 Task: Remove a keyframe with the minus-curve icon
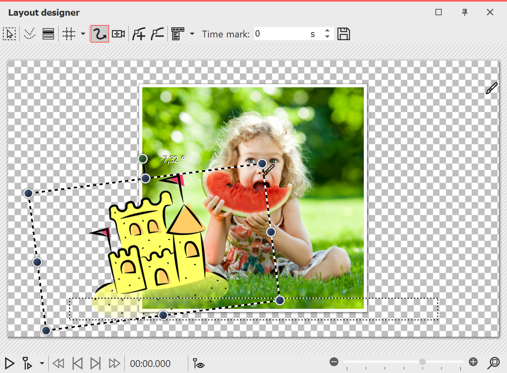point(157,34)
